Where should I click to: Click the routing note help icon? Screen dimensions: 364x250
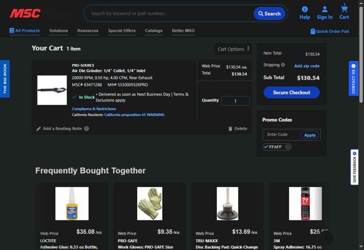tap(86, 128)
